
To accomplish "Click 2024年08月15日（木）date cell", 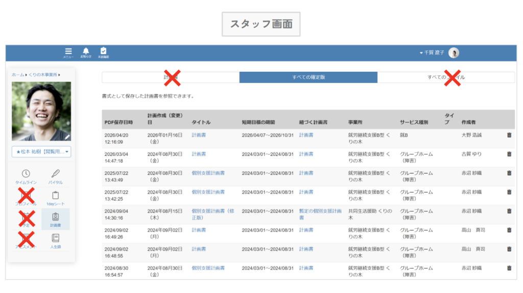I will tap(165, 215).
